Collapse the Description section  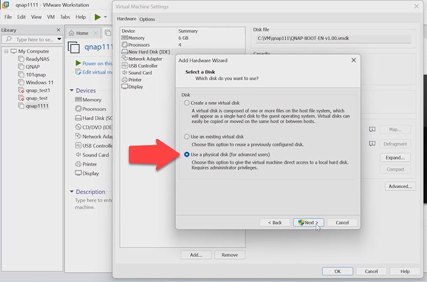[72, 192]
